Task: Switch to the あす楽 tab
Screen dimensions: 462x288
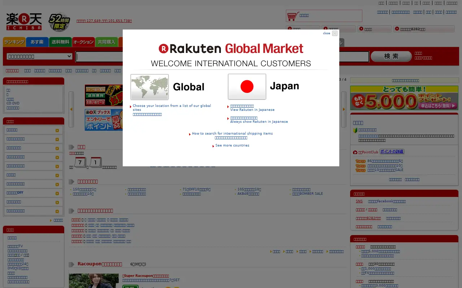Action: (x=37, y=42)
